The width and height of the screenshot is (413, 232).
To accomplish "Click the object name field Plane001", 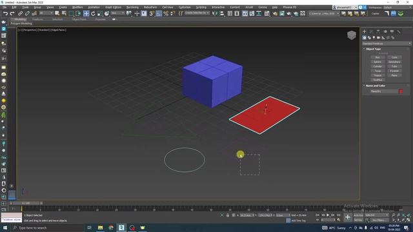I will click(x=383, y=92).
